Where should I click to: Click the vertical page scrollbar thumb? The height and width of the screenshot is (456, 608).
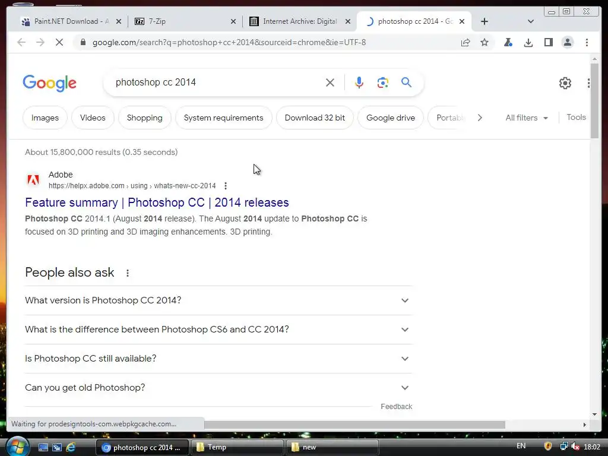[594, 100]
